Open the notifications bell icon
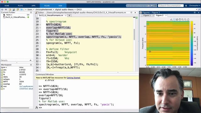The width and height of the screenshot is (201, 113). (186, 6)
